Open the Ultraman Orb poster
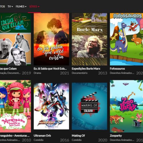The image size is (143, 143). point(51,106)
